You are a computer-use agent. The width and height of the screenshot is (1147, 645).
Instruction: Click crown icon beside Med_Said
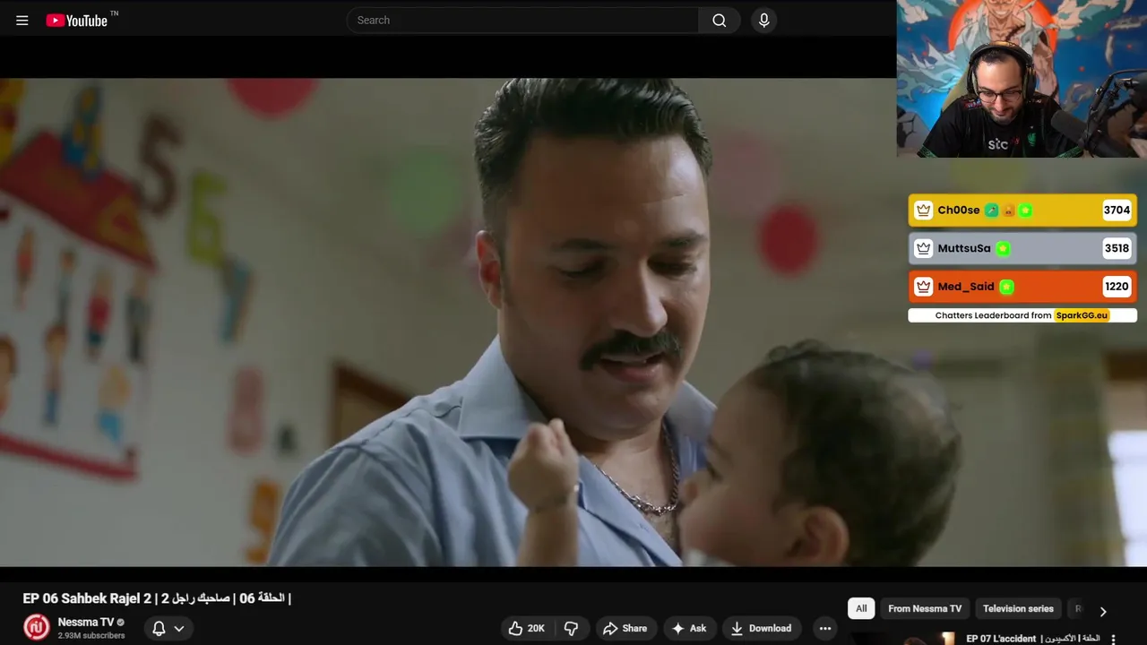click(923, 287)
